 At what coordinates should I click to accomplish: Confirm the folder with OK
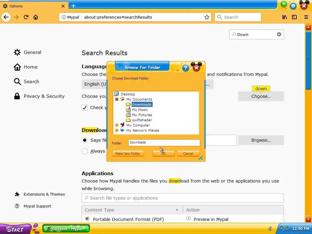tap(163, 154)
